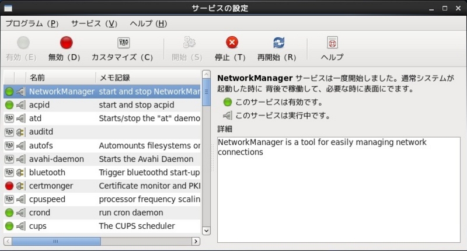This screenshot has height=251, width=467.
Task: Click 'The CUPS scheduler' description text
Action: tap(137, 226)
